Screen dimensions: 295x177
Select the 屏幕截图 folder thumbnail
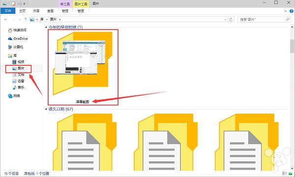coord(83,67)
